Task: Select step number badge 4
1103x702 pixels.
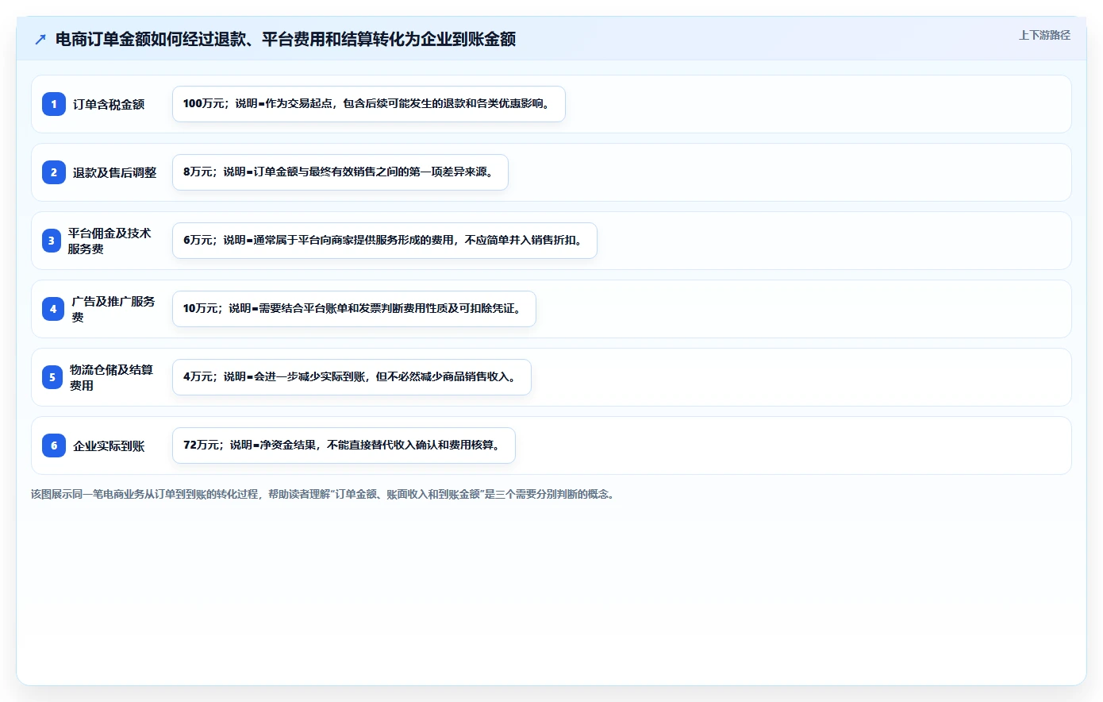Action: [54, 309]
